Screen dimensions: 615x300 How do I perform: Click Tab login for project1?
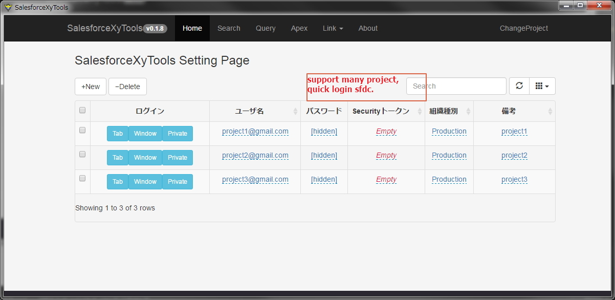tap(118, 134)
